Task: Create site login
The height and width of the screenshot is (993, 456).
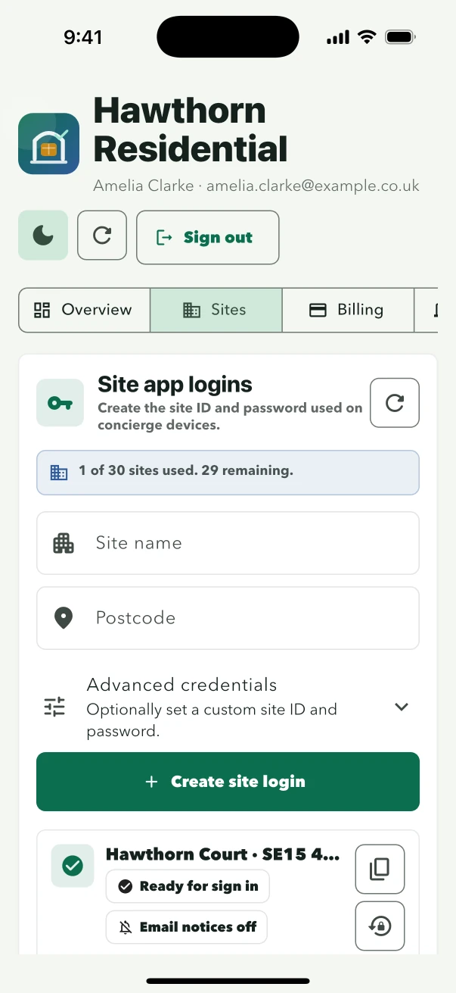Action: (x=228, y=782)
